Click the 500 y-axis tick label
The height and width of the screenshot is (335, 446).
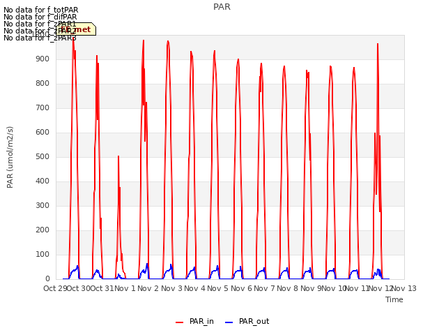[43, 157]
